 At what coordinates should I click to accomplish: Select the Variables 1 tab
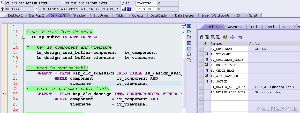coord(213,27)
